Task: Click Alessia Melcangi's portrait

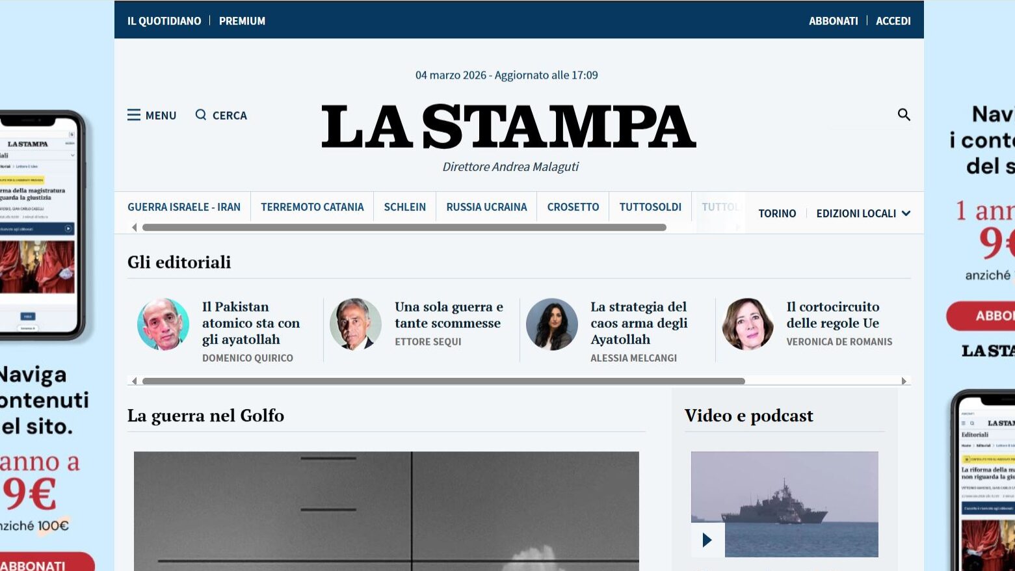Action: 551,325
